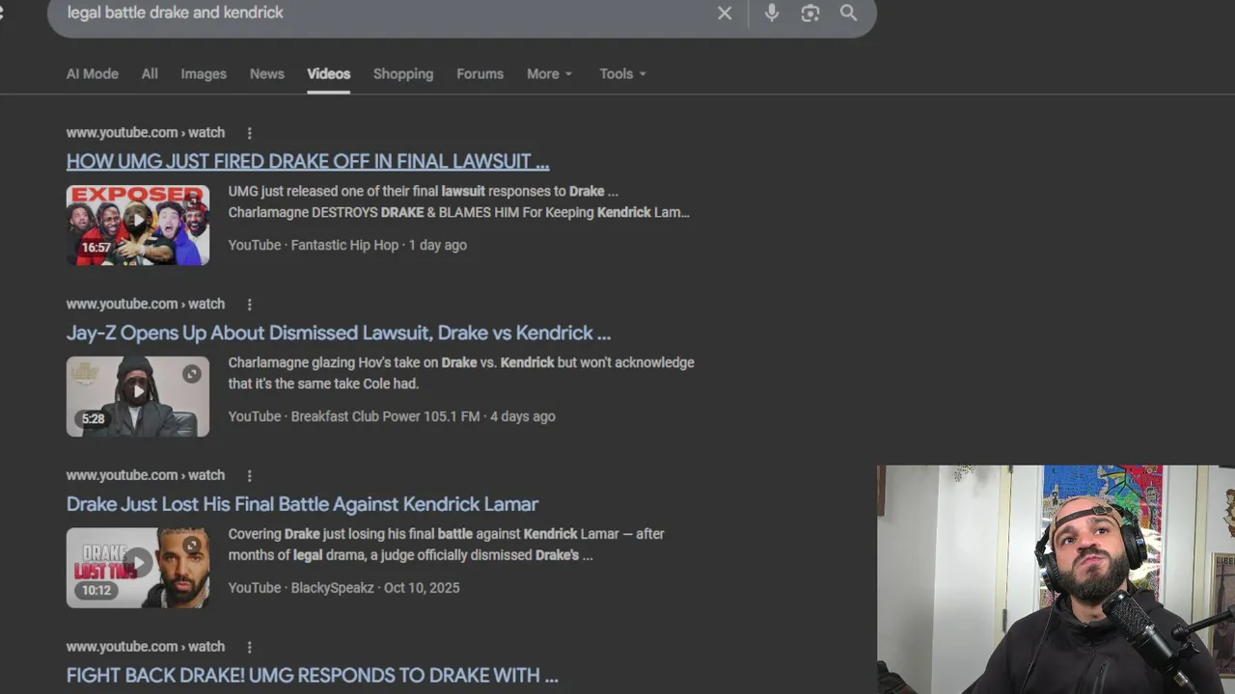Open options dots for FIGHT BACK DRAKE result

click(249, 648)
